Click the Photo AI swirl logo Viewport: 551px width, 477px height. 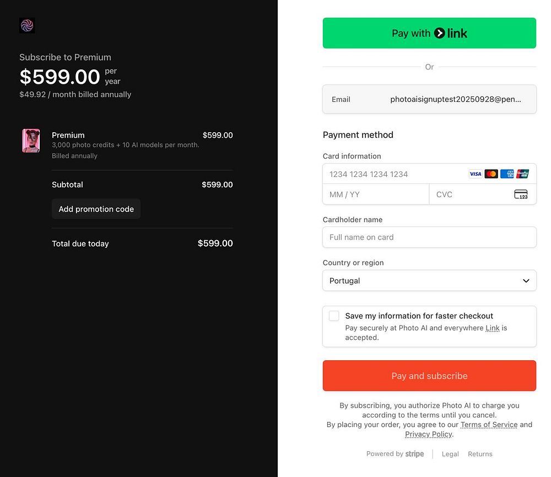tap(27, 26)
